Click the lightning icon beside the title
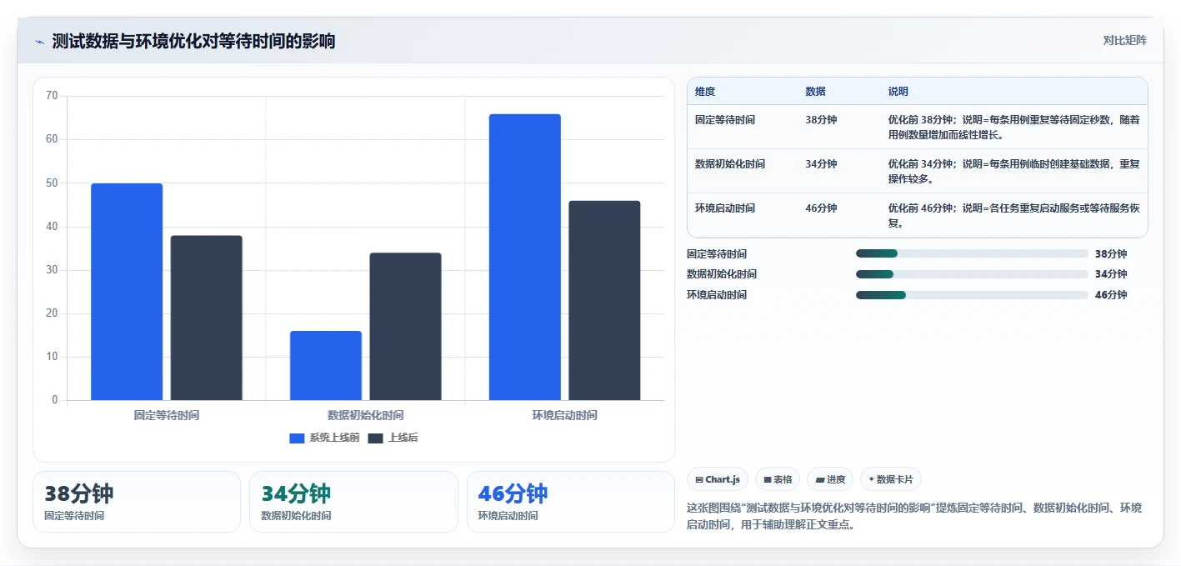The height and width of the screenshot is (566, 1181). (x=39, y=42)
